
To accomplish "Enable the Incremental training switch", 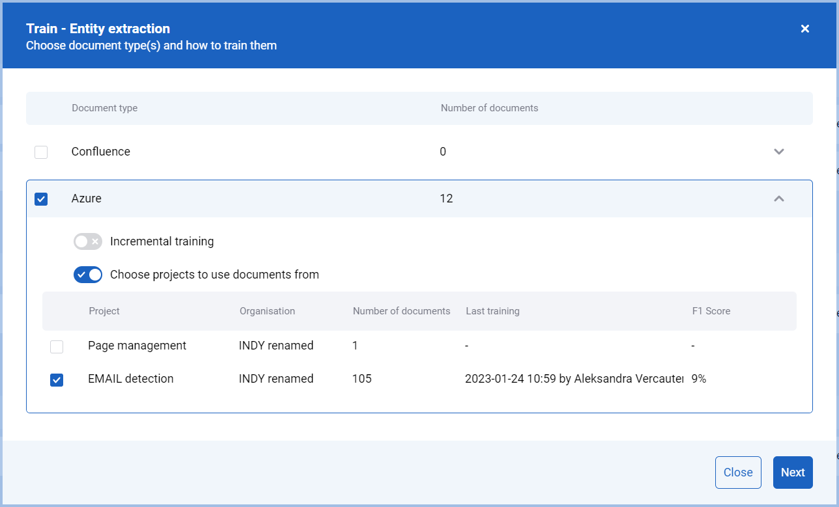I will coord(88,241).
